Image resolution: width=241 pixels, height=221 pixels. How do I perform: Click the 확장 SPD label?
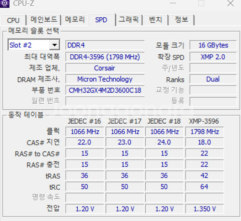tap(171, 57)
